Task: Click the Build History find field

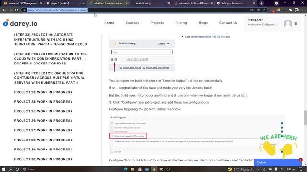Action: coord(142,52)
